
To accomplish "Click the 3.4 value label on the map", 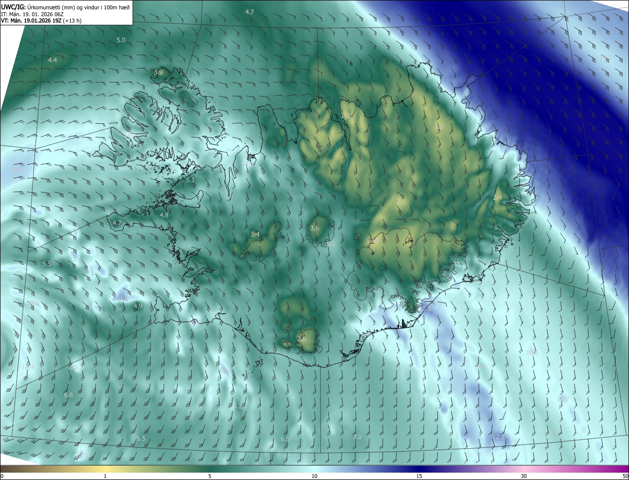I will point(255,235).
